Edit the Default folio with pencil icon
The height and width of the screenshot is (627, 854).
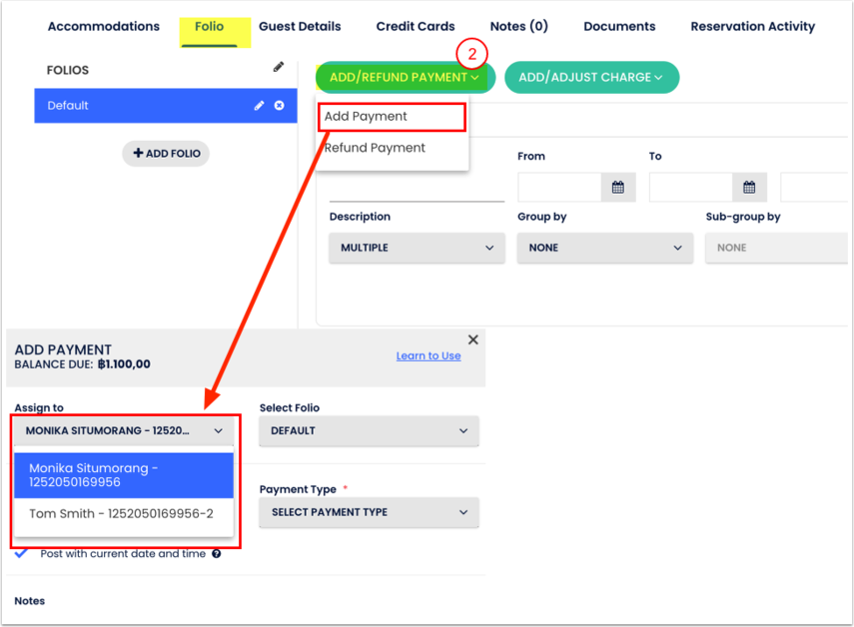[x=260, y=106]
